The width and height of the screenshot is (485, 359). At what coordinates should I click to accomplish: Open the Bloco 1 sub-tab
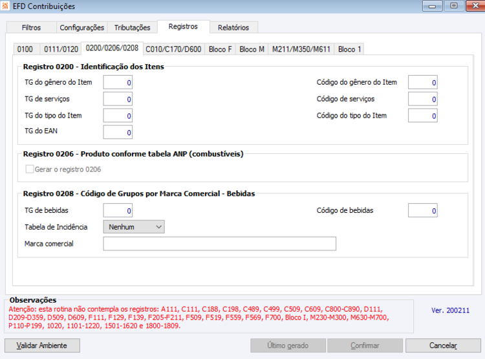(x=349, y=49)
